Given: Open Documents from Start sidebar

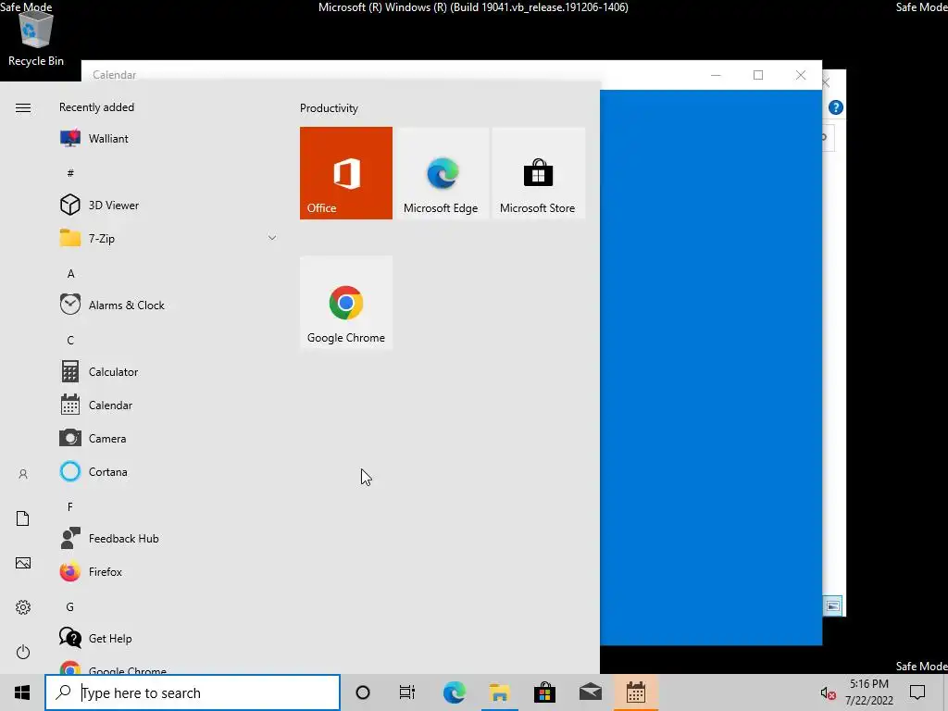Looking at the screenshot, I should point(23,518).
